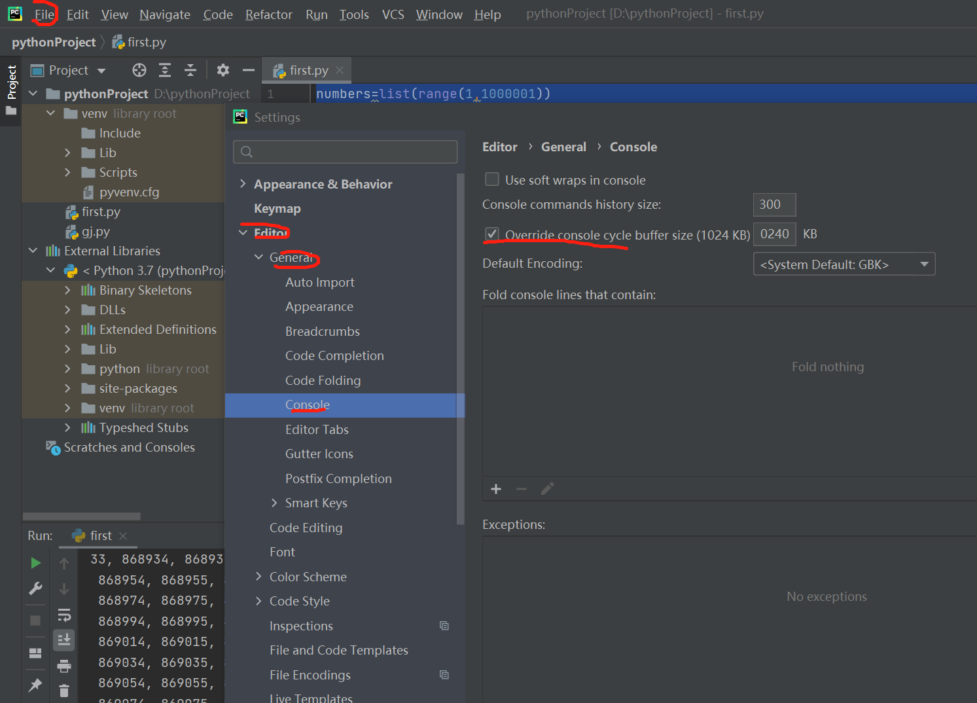Screen dimensions: 977x703
Task: Click the Collapse All icon in Project toolbar
Action: 190,70
